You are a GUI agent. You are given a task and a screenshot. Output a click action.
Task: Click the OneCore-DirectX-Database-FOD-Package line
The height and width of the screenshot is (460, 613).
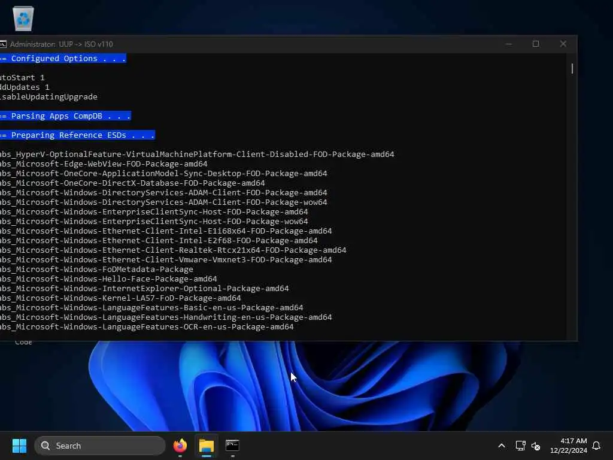point(132,183)
